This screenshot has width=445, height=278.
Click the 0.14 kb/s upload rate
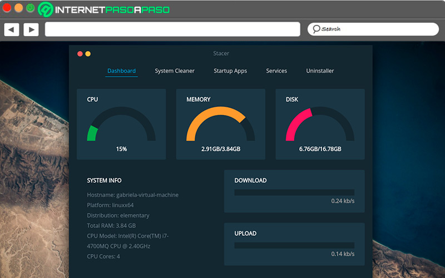click(x=343, y=254)
